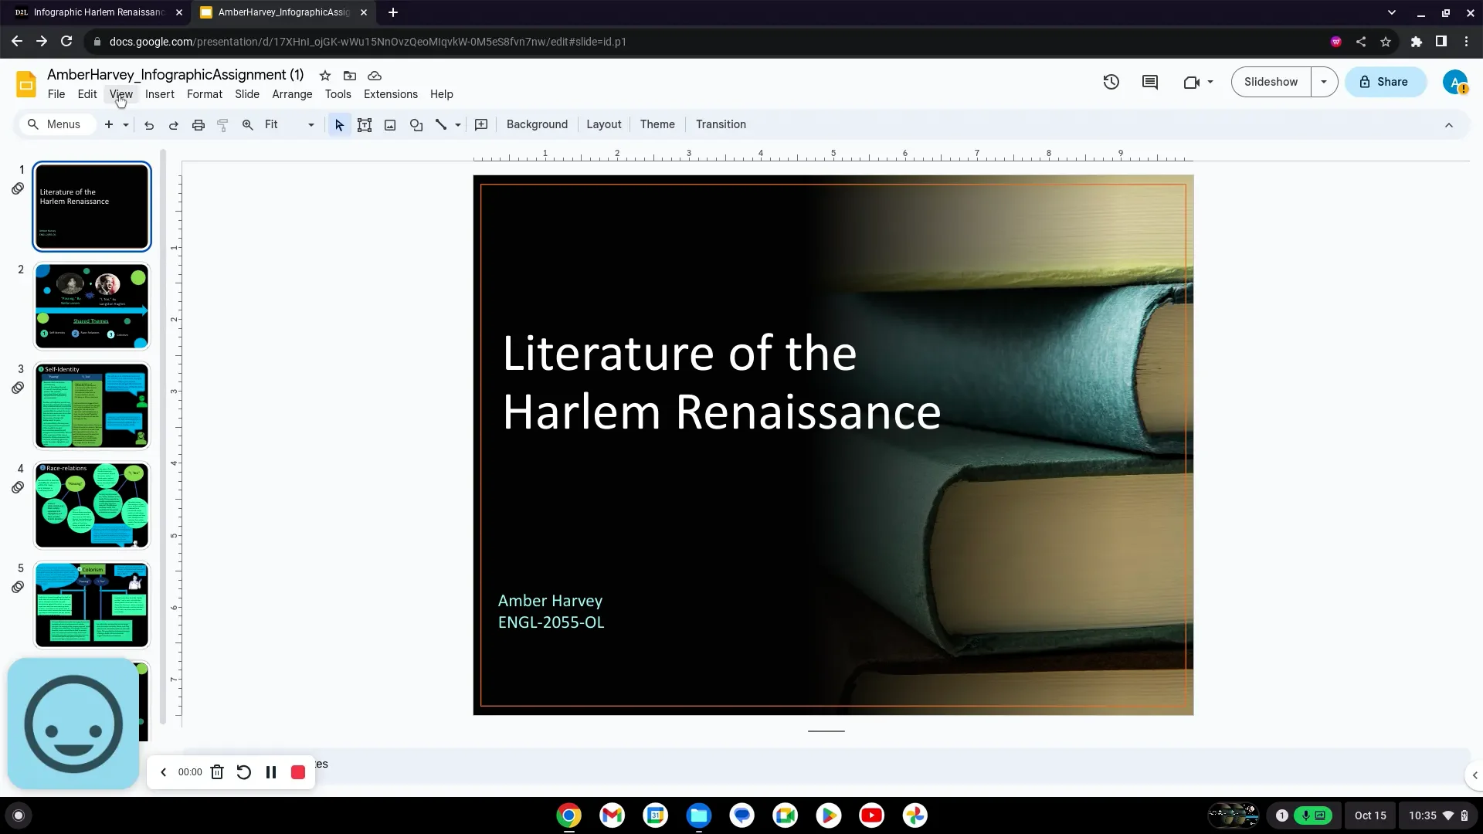Open the View menu
Screen dimensions: 1483x834
(120, 93)
